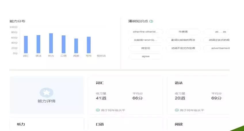Viewport: 244px width, 131px height.
Task: Click the 能力详情 label
Action: tap(47, 101)
